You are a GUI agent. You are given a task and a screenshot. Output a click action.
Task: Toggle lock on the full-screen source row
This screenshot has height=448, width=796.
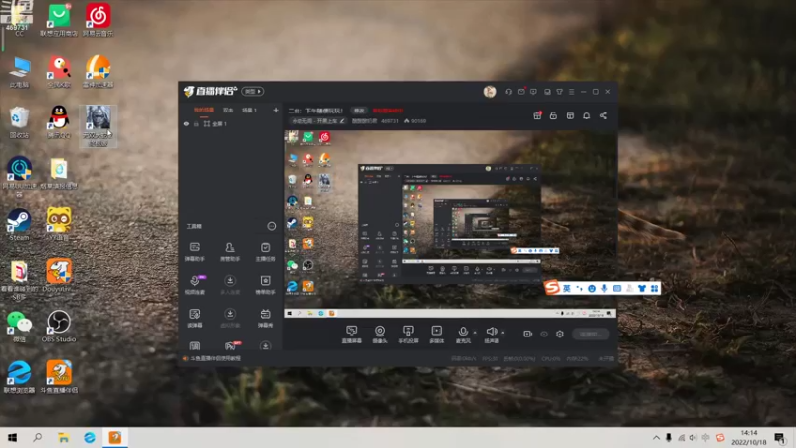[196, 123]
